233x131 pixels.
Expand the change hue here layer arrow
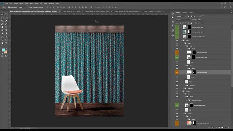[x=186, y=100]
